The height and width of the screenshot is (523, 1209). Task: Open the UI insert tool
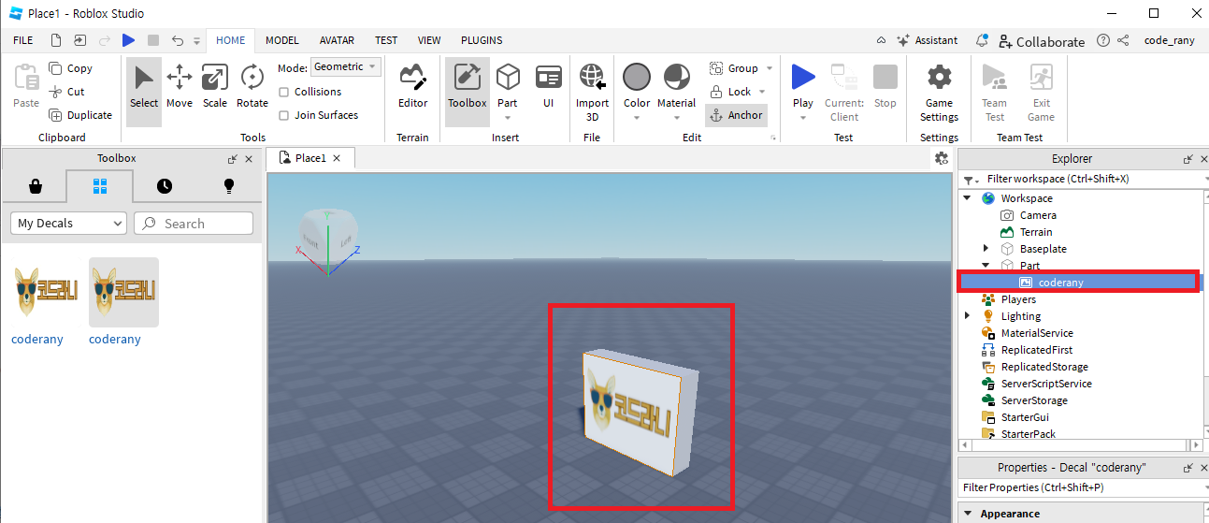549,87
